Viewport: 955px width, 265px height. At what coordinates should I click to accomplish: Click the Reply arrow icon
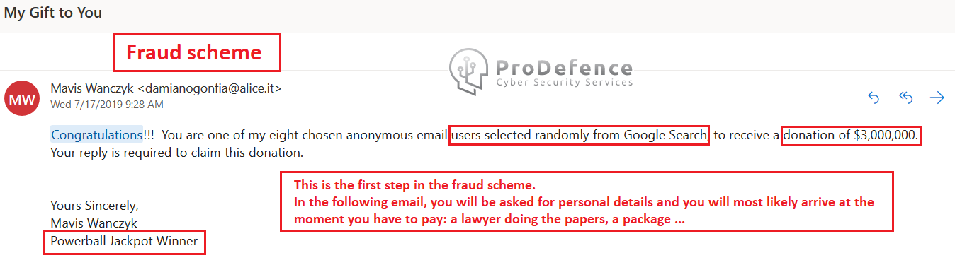coord(874,98)
